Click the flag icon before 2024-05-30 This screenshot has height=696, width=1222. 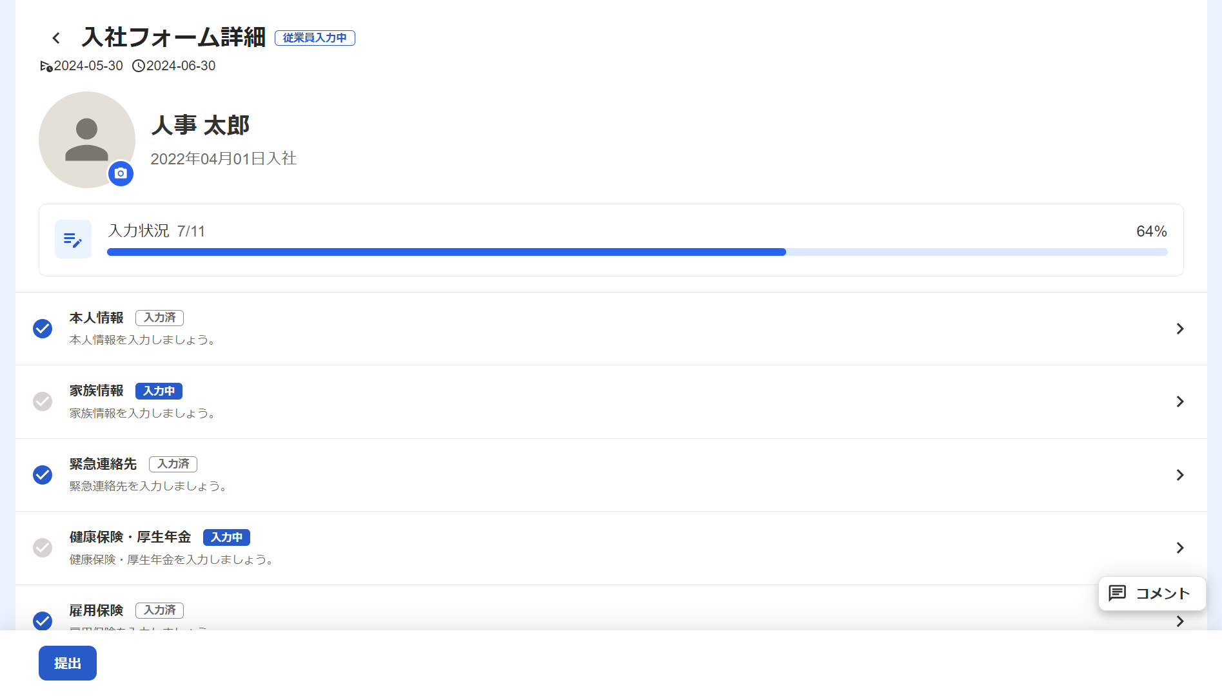point(46,66)
